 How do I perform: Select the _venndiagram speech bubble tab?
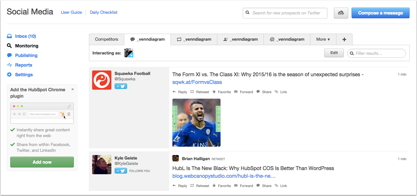tap(147, 39)
